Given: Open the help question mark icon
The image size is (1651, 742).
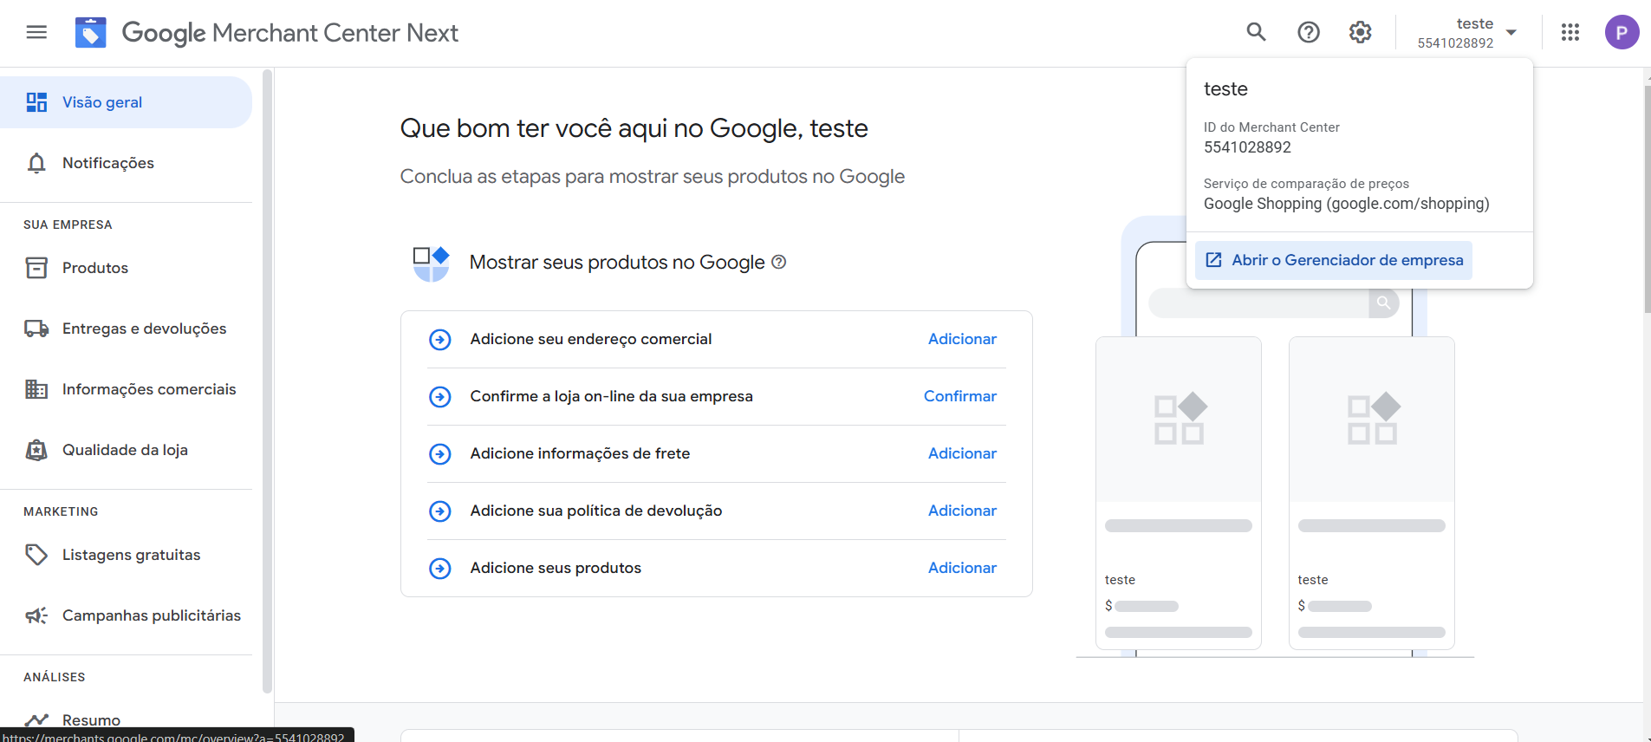Looking at the screenshot, I should tap(1309, 32).
